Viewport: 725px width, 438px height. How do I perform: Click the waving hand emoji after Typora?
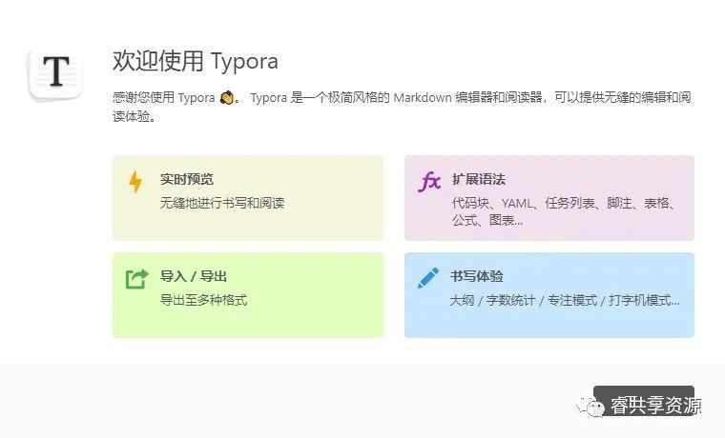pyautogui.click(x=227, y=98)
